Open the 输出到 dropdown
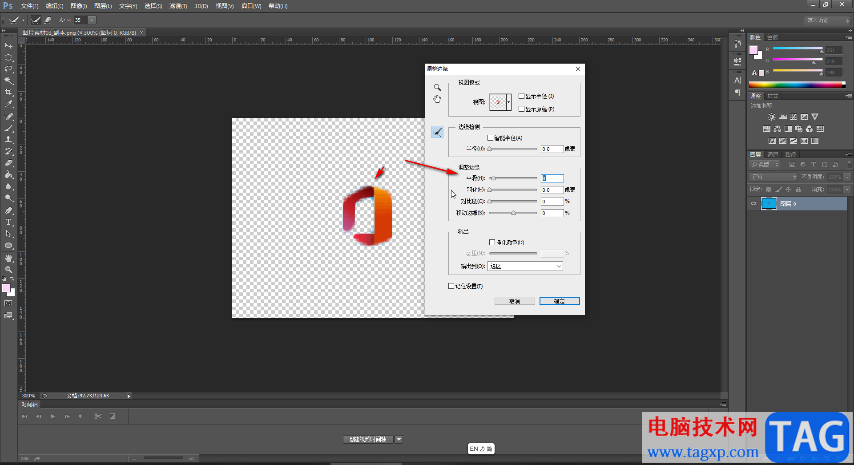Image resolution: width=854 pixels, height=465 pixels. [525, 266]
